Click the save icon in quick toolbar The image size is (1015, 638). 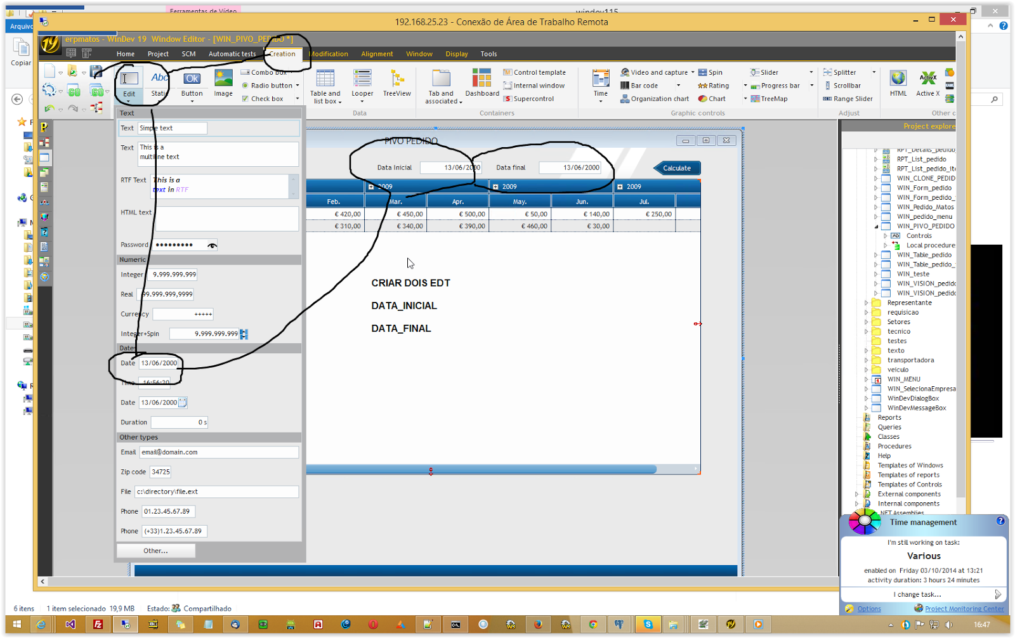(96, 71)
